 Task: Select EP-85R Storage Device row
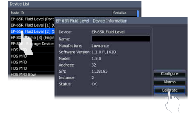[x=32, y=44]
